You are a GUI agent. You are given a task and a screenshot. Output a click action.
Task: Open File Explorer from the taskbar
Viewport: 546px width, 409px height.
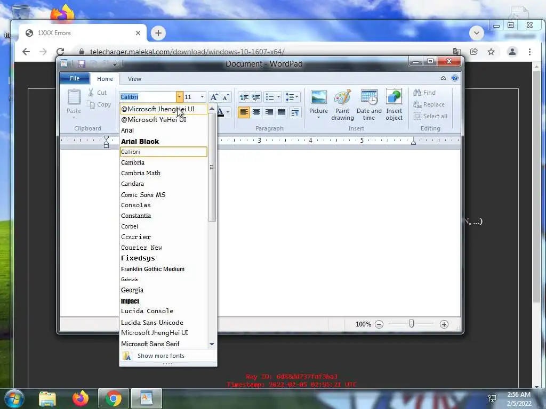47,398
